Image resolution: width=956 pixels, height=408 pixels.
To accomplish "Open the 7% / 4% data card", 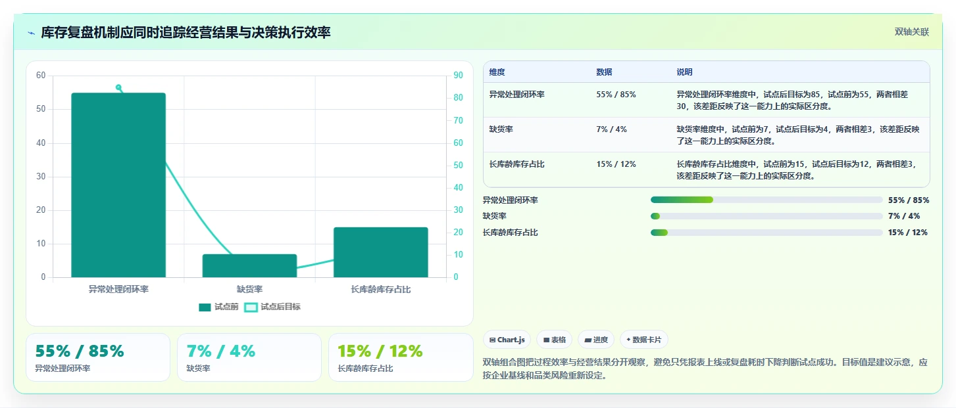I will (x=249, y=357).
